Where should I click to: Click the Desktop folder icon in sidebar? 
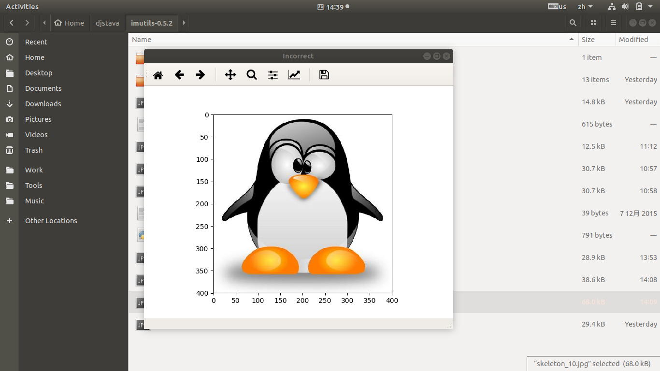[9, 73]
